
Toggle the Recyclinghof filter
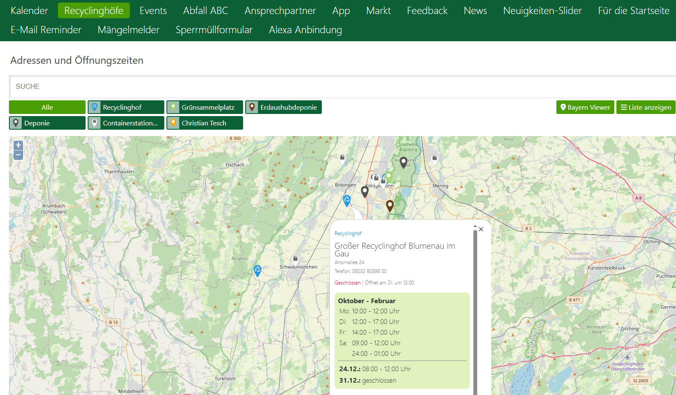126,107
